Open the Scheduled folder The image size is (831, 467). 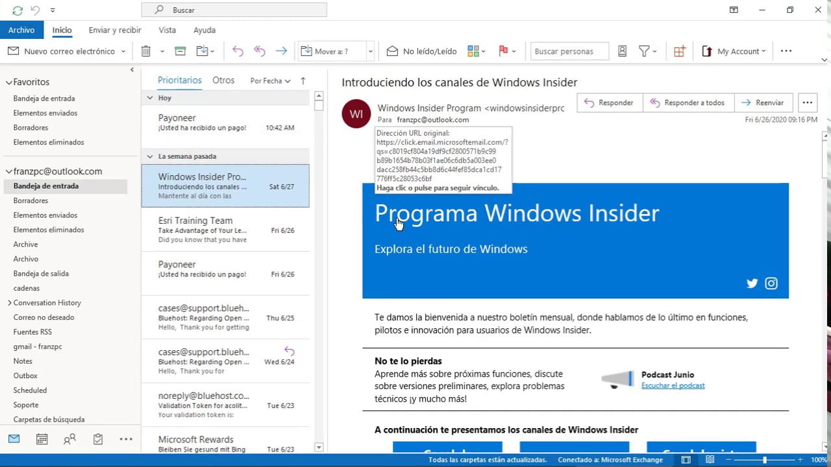click(30, 390)
